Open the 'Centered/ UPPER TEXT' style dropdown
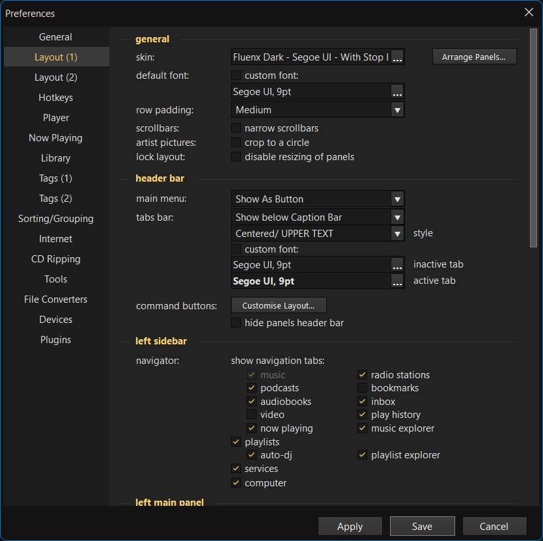The height and width of the screenshot is (541, 543). [397, 233]
